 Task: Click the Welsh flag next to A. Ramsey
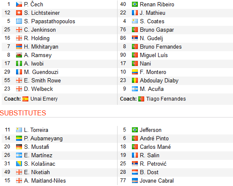click(19, 55)
